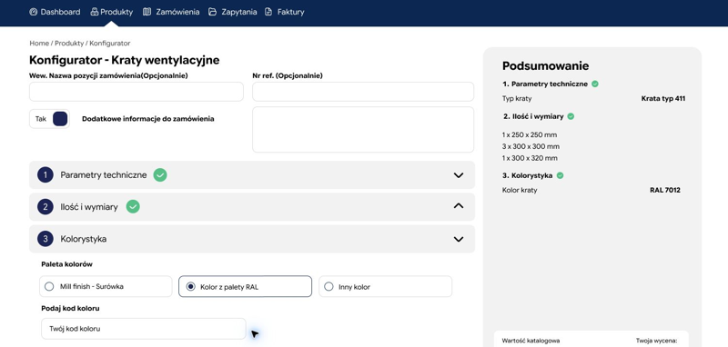Open the Zapytania section
728x347 pixels.
point(232,12)
